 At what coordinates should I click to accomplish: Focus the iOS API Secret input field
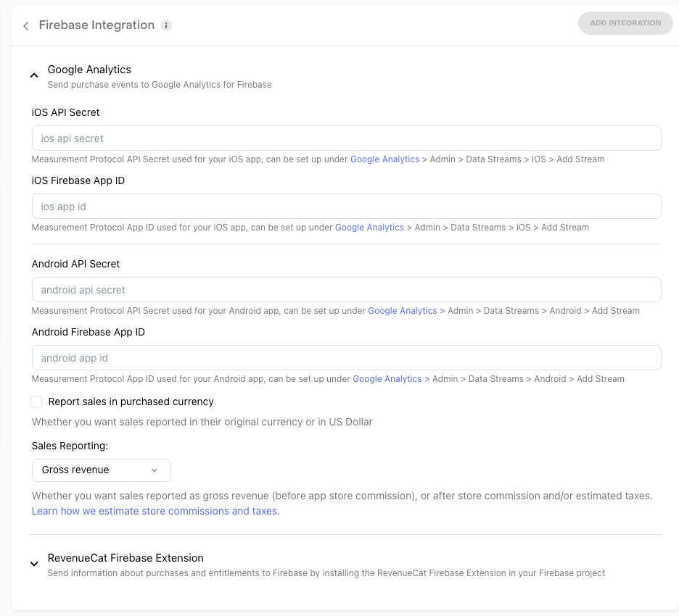(346, 138)
